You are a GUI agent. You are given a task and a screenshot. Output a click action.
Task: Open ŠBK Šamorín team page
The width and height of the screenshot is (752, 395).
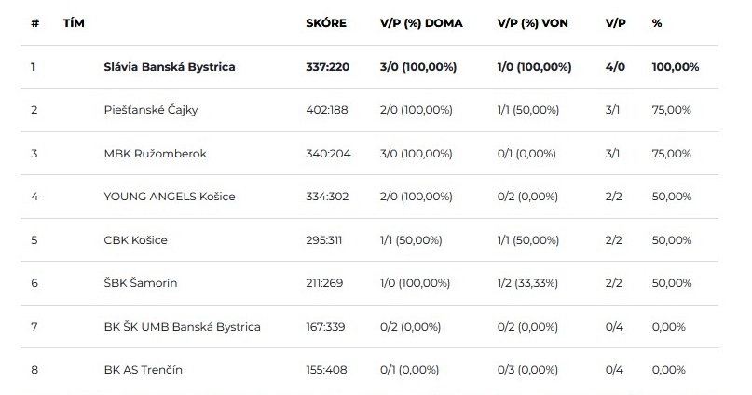(141, 283)
